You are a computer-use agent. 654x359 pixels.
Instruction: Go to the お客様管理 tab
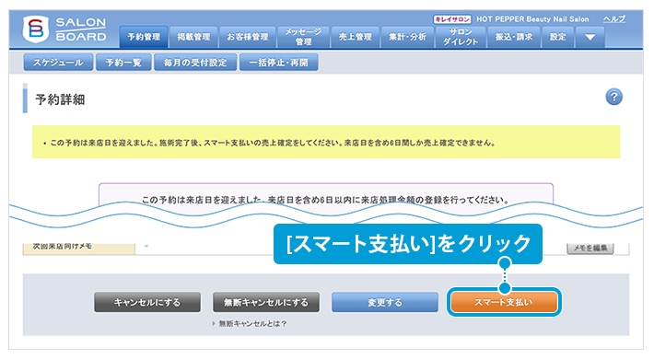pyautogui.click(x=248, y=37)
